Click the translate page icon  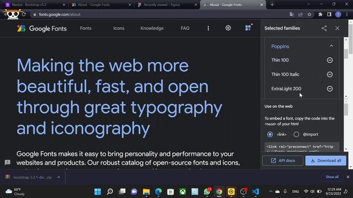pos(292,14)
